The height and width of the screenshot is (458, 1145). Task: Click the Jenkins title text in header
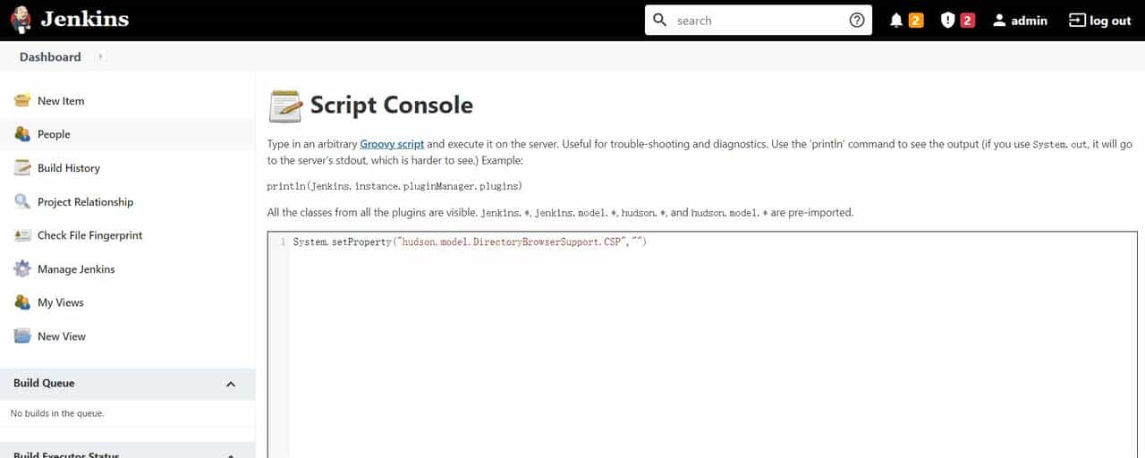click(85, 19)
